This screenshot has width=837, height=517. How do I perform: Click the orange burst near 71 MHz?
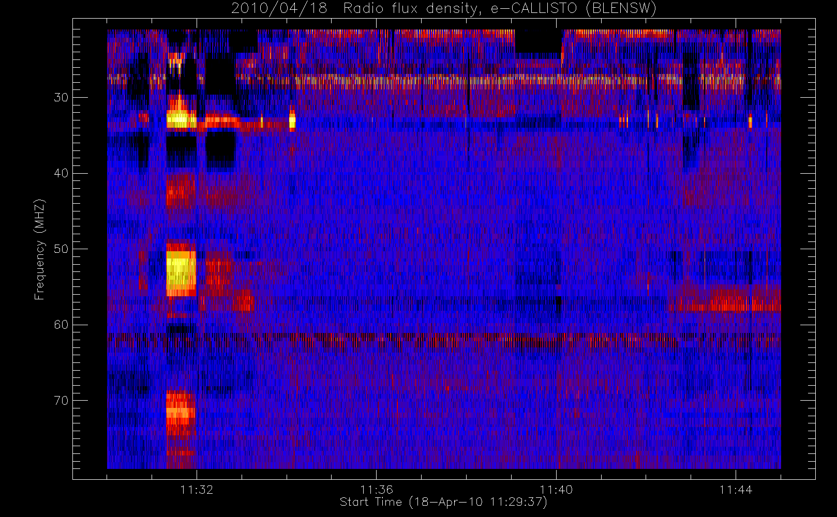(x=180, y=412)
